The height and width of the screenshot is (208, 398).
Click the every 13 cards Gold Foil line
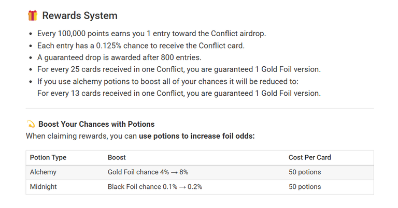179,94
